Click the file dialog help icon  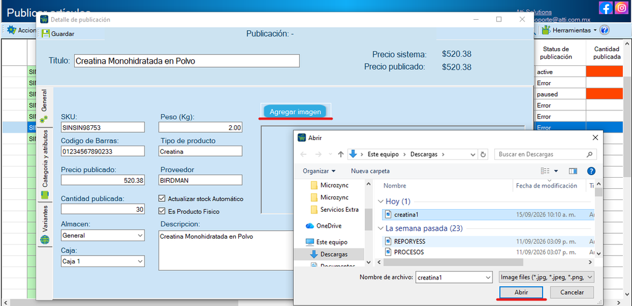[591, 171]
